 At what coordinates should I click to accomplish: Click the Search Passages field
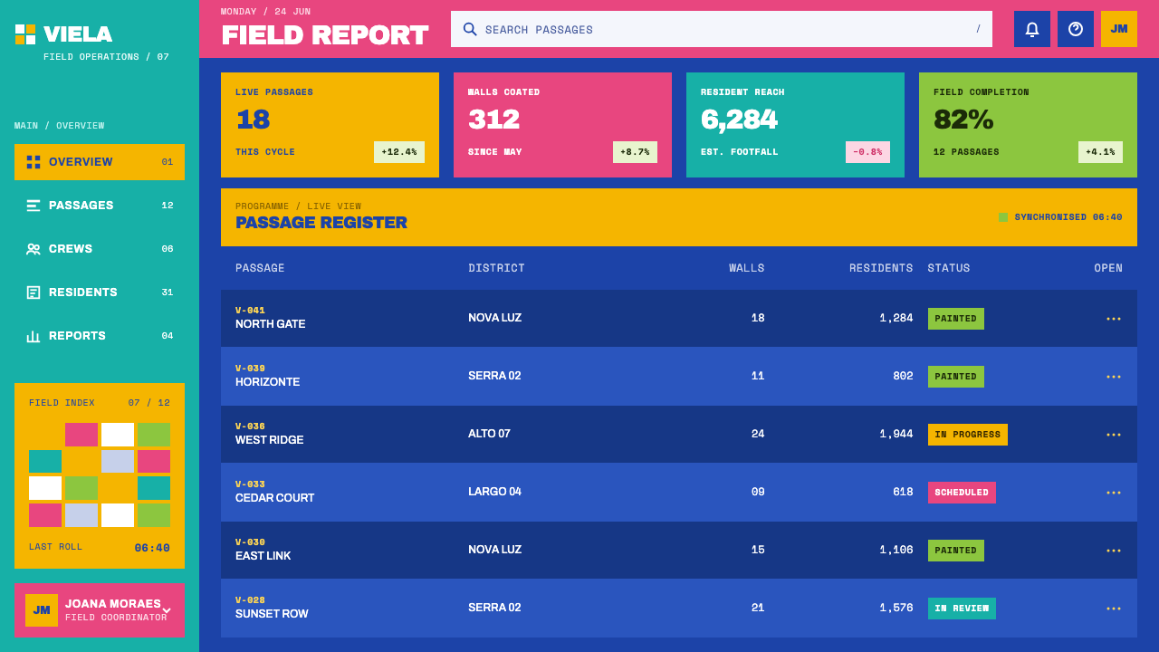click(x=722, y=29)
